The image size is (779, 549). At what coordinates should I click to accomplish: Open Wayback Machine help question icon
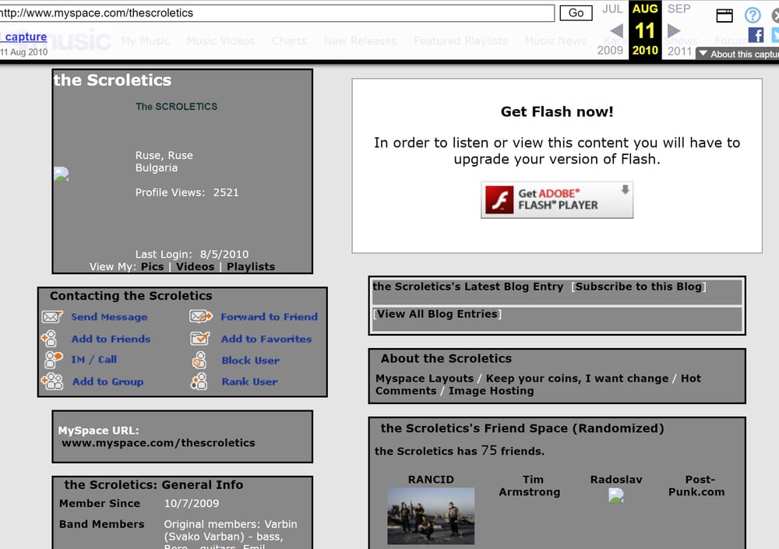(x=753, y=16)
